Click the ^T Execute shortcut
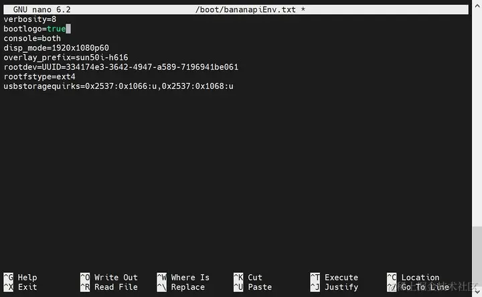Image resolution: width=482 pixels, height=297 pixels. click(334, 278)
